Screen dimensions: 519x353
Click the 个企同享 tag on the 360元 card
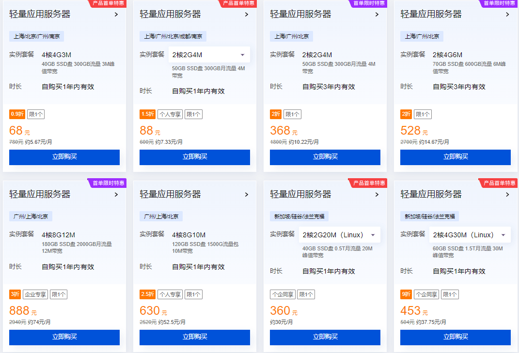pyautogui.click(x=283, y=294)
